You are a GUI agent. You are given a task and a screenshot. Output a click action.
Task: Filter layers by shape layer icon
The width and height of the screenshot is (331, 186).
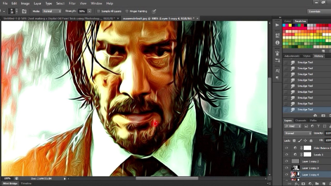[x=325, y=126]
